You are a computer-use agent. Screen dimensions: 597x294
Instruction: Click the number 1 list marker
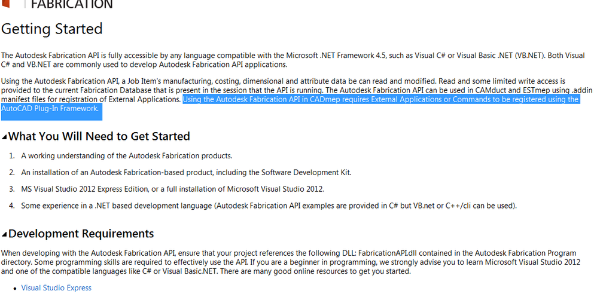coord(12,155)
